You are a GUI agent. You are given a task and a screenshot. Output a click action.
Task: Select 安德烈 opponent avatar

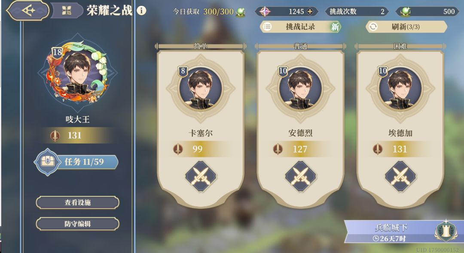coord(301,89)
